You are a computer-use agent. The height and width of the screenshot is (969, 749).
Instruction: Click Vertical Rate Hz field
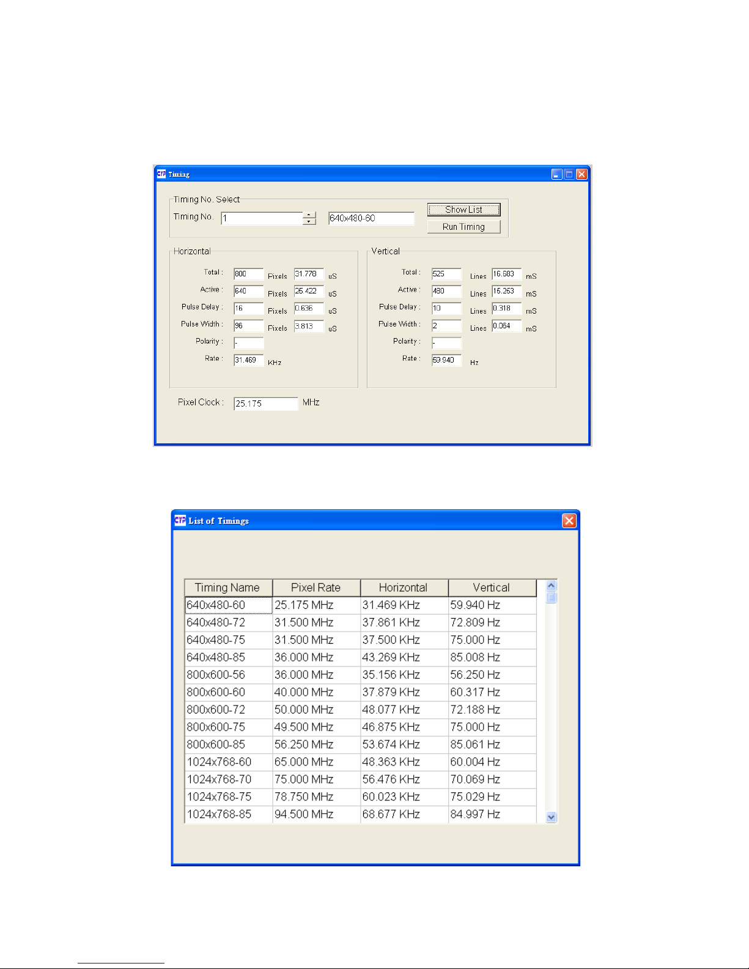pyautogui.click(x=446, y=360)
